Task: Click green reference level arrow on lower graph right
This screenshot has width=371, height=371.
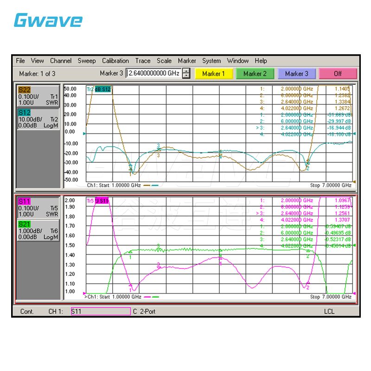Action: [354, 245]
